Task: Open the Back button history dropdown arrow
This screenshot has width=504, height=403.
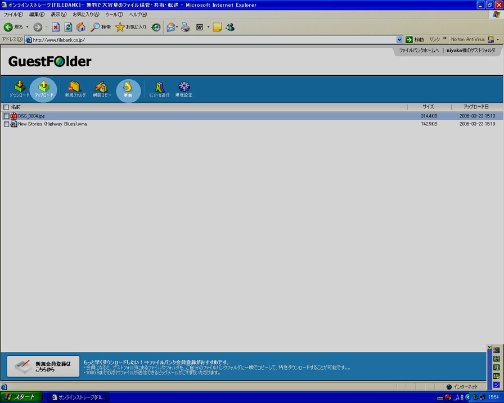Action: pos(28,28)
